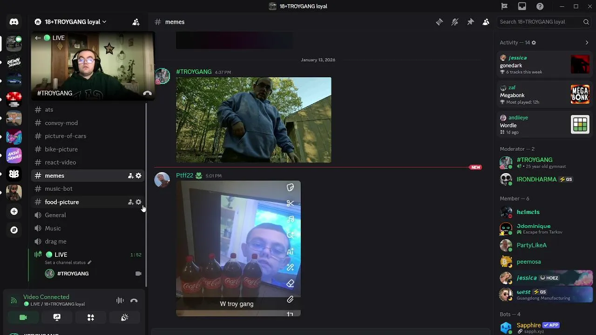Select helmets in member list
Viewport: 596px width, 335px height.
[x=544, y=212]
